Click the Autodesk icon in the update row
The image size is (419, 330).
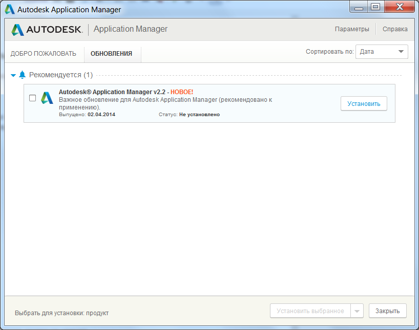(47, 98)
